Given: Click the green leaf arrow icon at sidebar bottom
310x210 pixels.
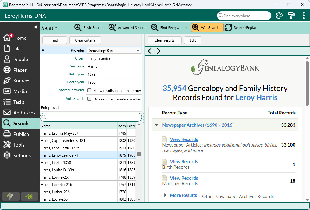Looking at the screenshot, I should click(x=29, y=196).
